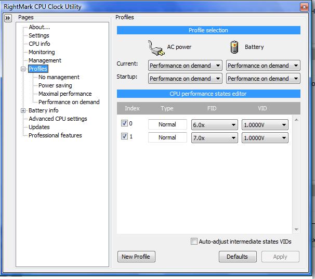Click the Battery icon
Viewport: 315px width, 279px height.
[234, 47]
